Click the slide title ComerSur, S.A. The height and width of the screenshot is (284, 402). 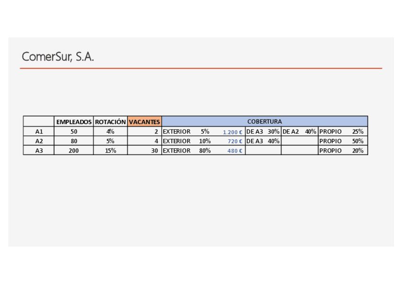tap(58, 56)
